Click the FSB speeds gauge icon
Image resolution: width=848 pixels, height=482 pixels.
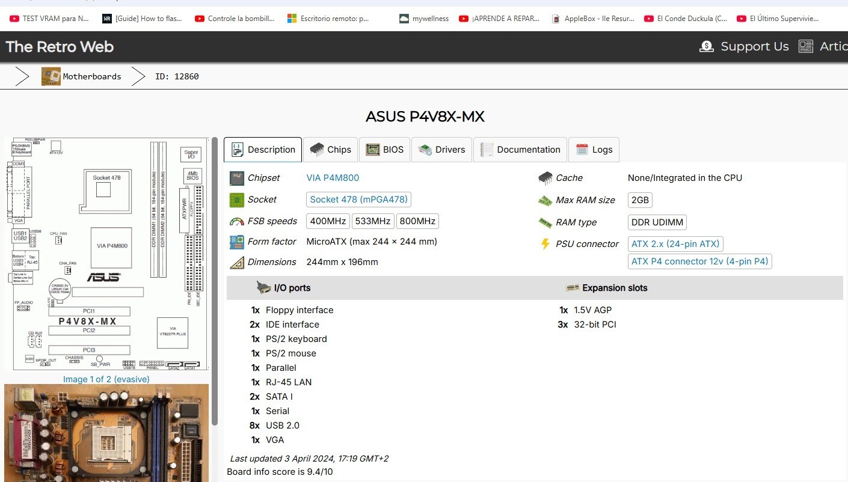pyautogui.click(x=237, y=221)
